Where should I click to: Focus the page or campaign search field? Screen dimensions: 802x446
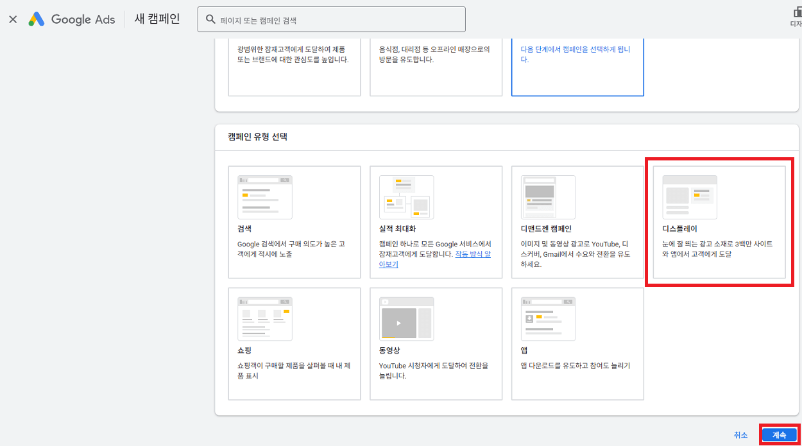(x=331, y=19)
